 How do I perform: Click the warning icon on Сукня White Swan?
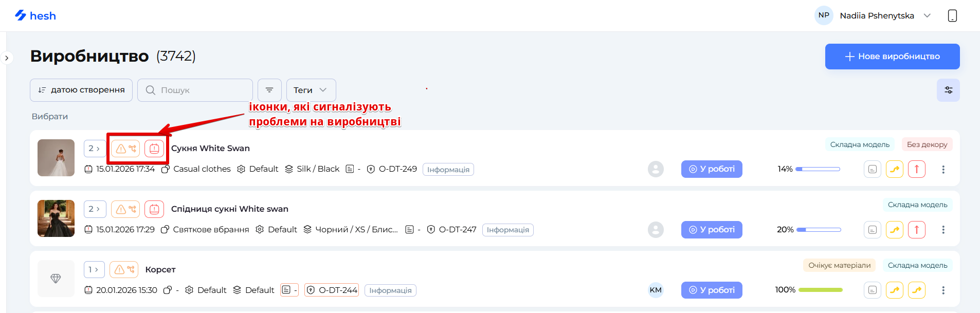pos(121,149)
